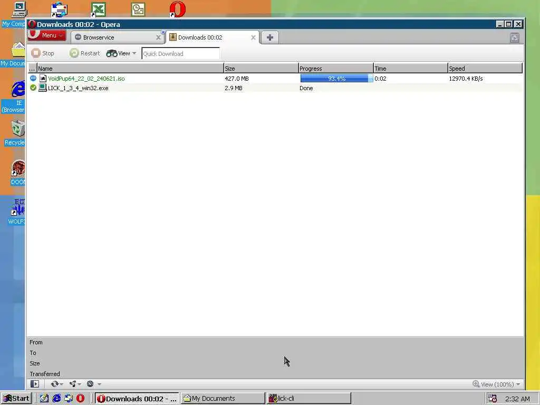Launch Internet Explorer from quick launch
This screenshot has height=405, width=540.
coord(56,399)
